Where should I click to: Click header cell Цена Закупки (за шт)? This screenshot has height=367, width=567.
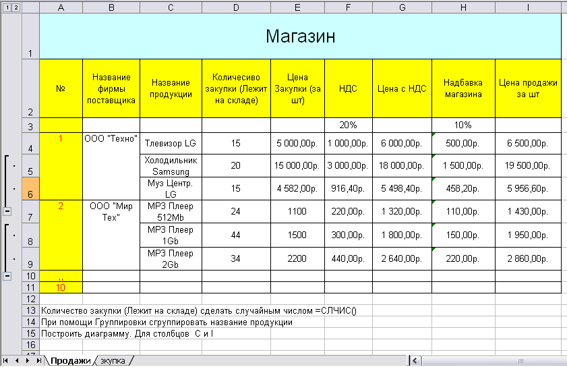pyautogui.click(x=297, y=88)
